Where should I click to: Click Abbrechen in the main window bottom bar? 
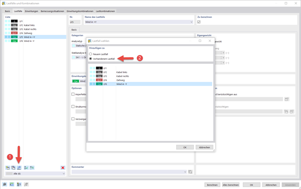coord(271,185)
